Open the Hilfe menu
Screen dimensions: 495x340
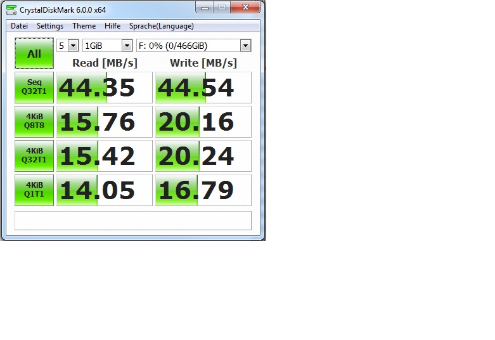click(112, 26)
